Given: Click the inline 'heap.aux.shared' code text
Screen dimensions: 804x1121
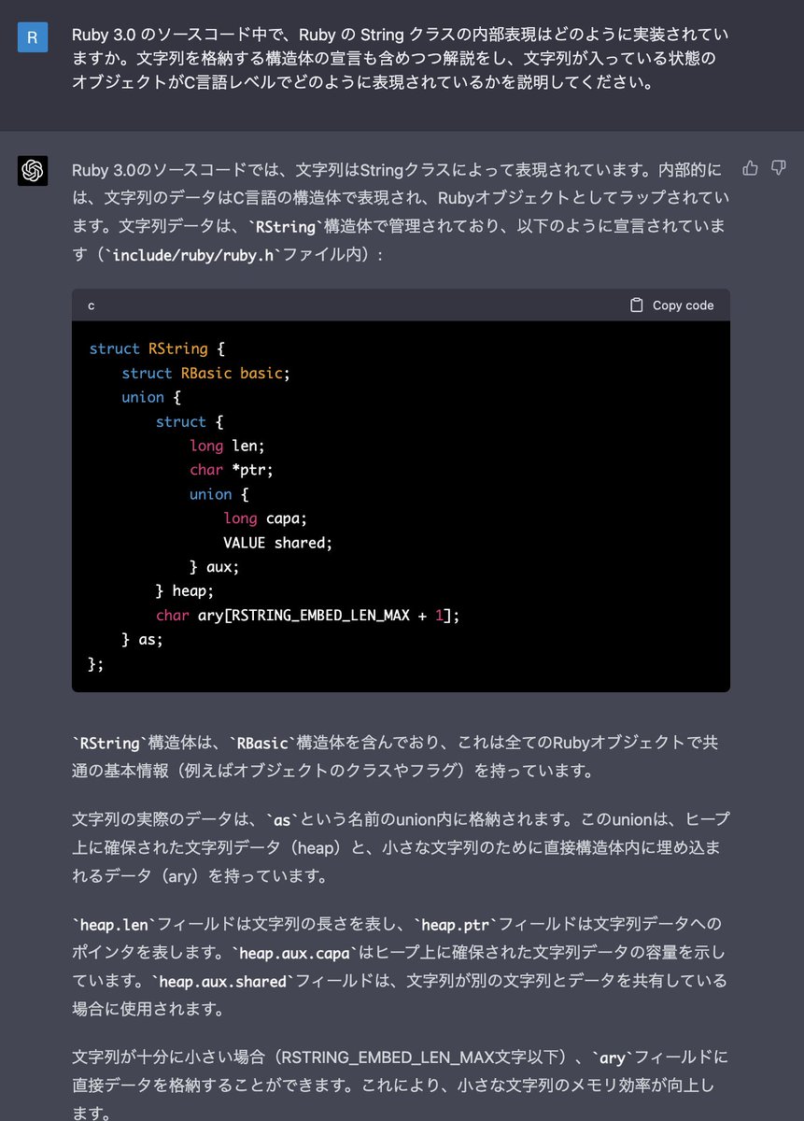Looking at the screenshot, I should (223, 982).
